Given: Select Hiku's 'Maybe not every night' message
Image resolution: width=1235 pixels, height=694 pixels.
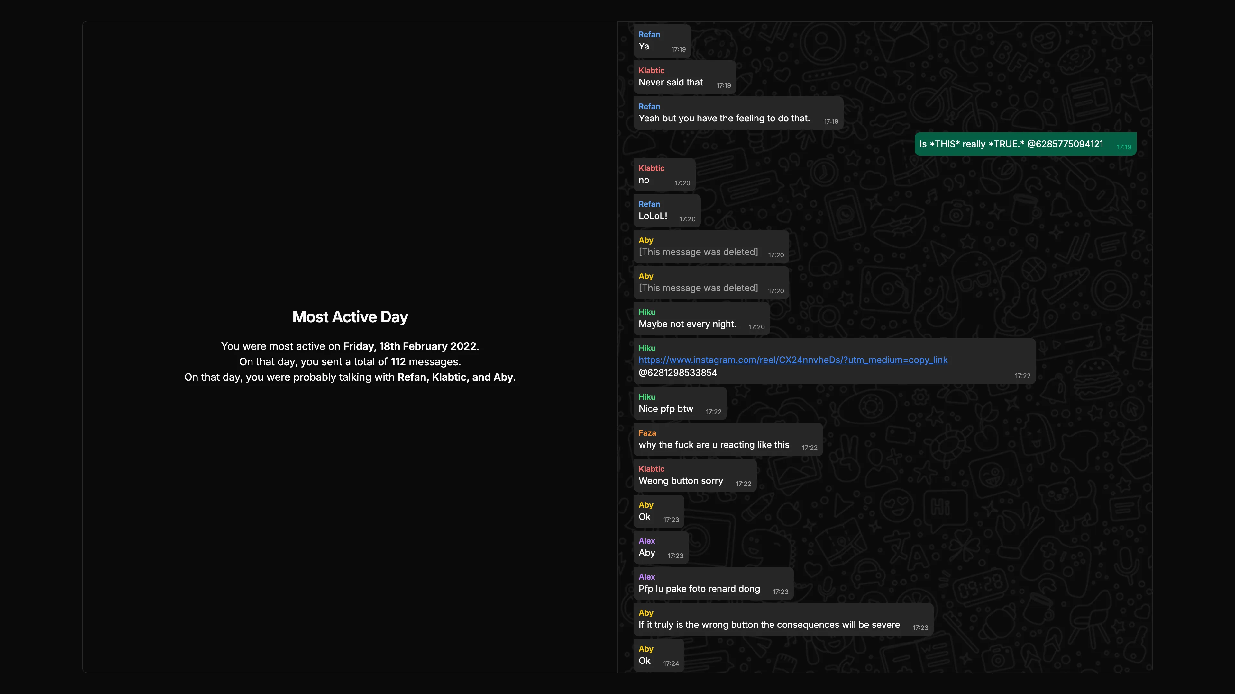Looking at the screenshot, I should click(x=701, y=319).
